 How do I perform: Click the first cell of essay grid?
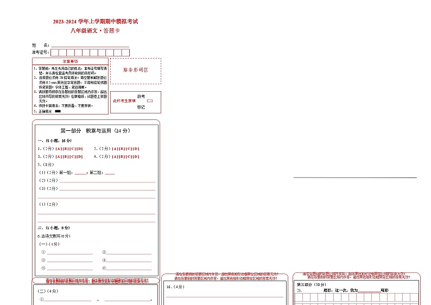pyautogui.click(x=299, y=297)
